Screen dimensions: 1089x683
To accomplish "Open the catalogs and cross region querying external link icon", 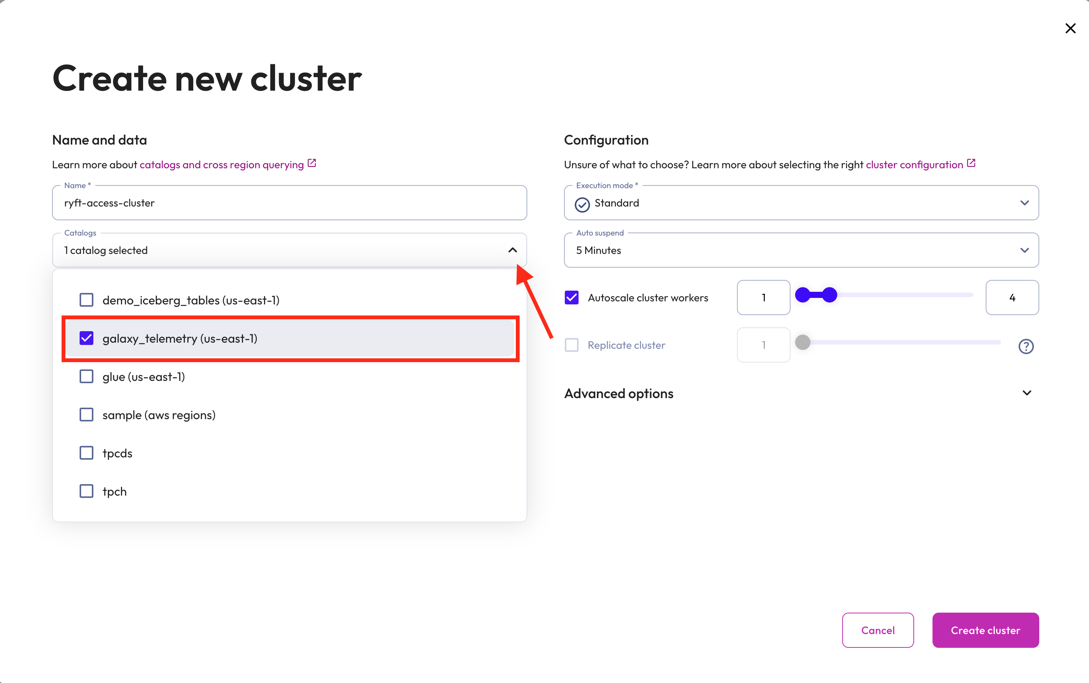I will [311, 164].
